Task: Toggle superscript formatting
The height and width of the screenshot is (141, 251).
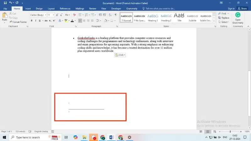Action: 54,21
